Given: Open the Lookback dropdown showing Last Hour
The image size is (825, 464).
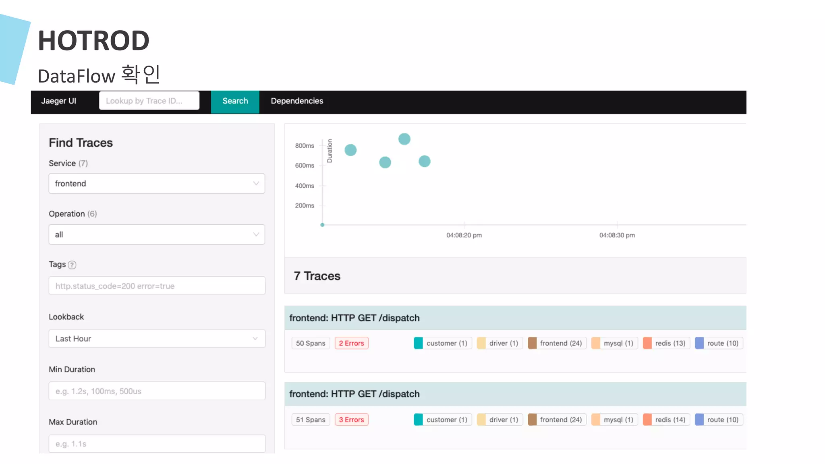Looking at the screenshot, I should (x=157, y=339).
